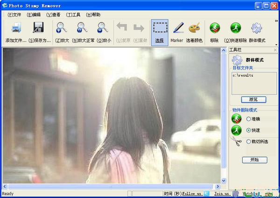Click the Zoom In (放大) magnifier icon
This screenshot has width=280, height=198.
pyautogui.click(x=61, y=28)
